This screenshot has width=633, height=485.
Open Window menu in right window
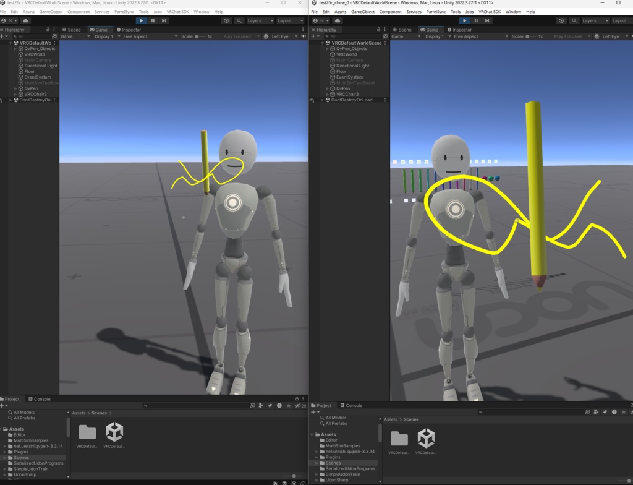coord(513,12)
